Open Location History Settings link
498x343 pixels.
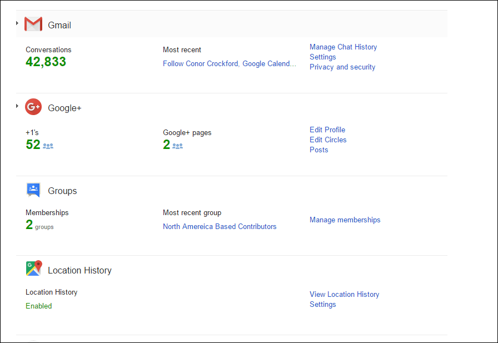(323, 305)
